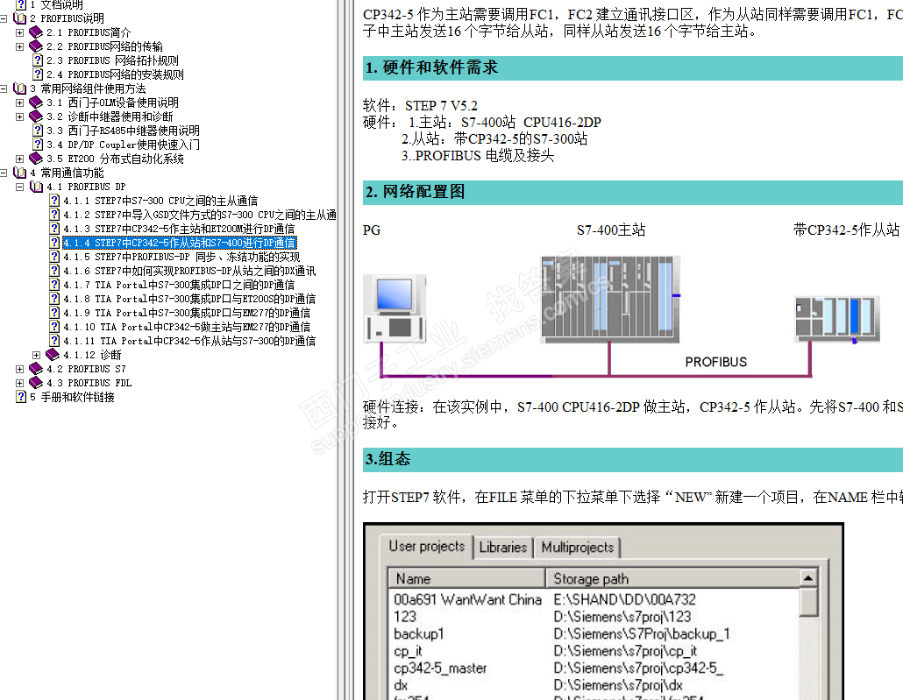Select project row '00a691 WantWant China'
The width and height of the screenshot is (903, 700).
[467, 600]
